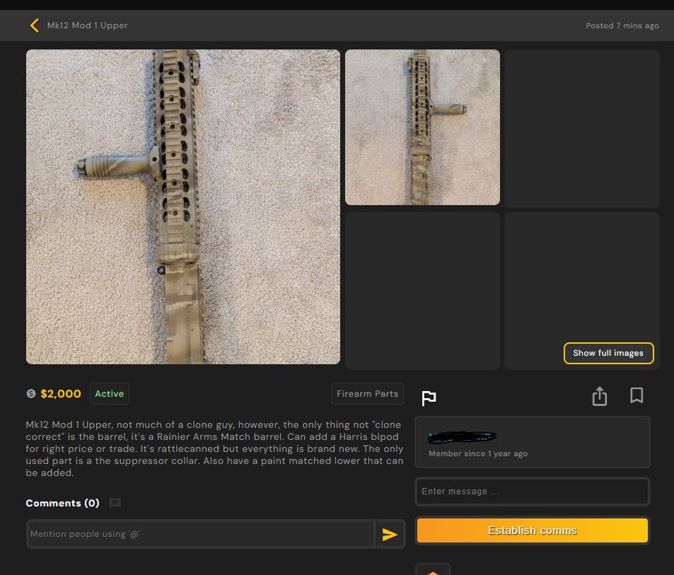The height and width of the screenshot is (575, 674).
Task: Click the green Active status badge
Action: [x=110, y=394]
